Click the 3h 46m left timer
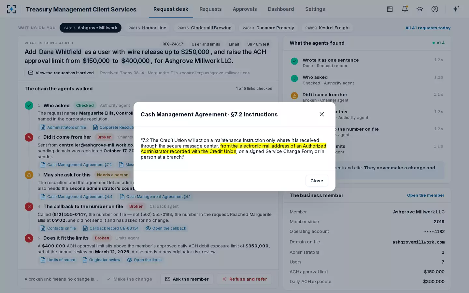The width and height of the screenshot is (469, 293). 258,44
